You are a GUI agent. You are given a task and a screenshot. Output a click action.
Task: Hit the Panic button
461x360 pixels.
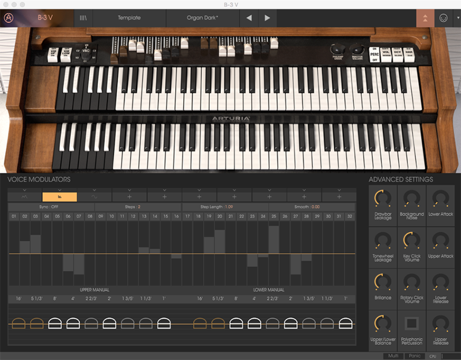pyautogui.click(x=414, y=356)
